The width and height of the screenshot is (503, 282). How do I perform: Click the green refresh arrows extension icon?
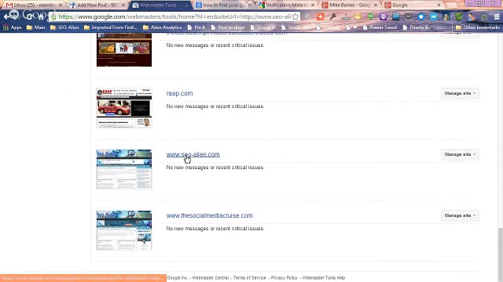[x=459, y=16]
